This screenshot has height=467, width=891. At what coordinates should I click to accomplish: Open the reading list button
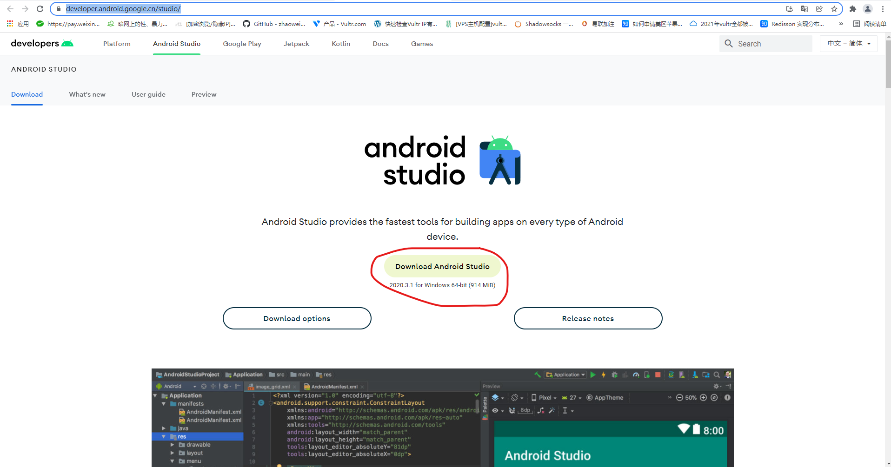pyautogui.click(x=870, y=24)
